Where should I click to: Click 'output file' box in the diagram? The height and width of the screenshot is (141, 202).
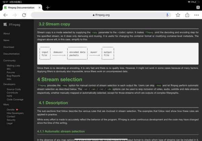coord(108,53)
